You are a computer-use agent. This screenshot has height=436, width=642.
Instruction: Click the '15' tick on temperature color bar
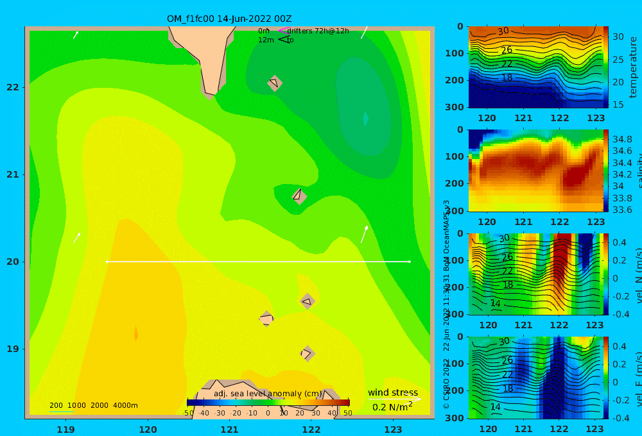coord(618,105)
